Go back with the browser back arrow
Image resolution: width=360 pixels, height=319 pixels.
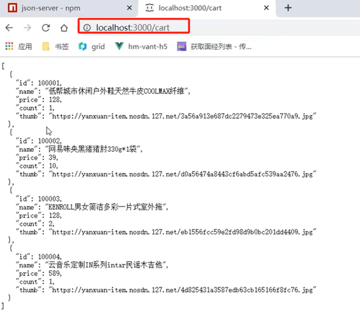(x=9, y=28)
